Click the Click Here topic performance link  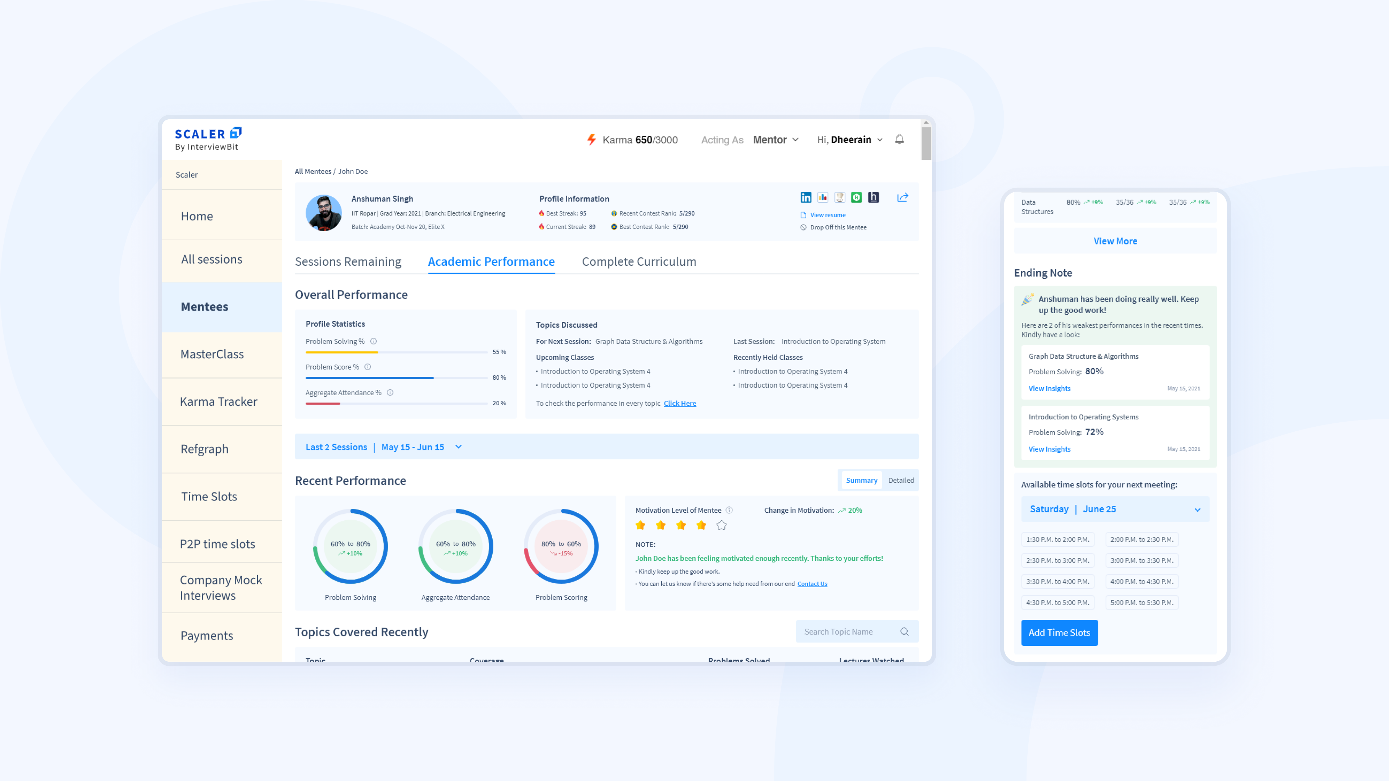point(679,403)
